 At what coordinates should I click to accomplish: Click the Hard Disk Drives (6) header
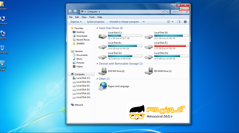point(111,28)
